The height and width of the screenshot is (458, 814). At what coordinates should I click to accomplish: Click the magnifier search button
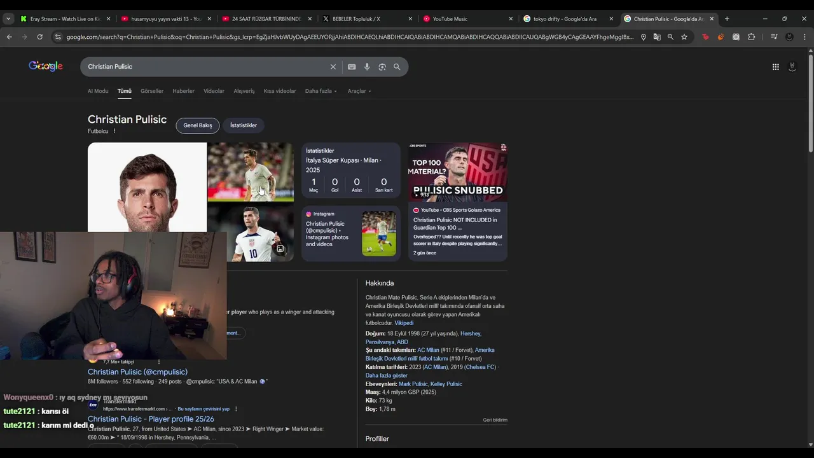click(x=397, y=67)
